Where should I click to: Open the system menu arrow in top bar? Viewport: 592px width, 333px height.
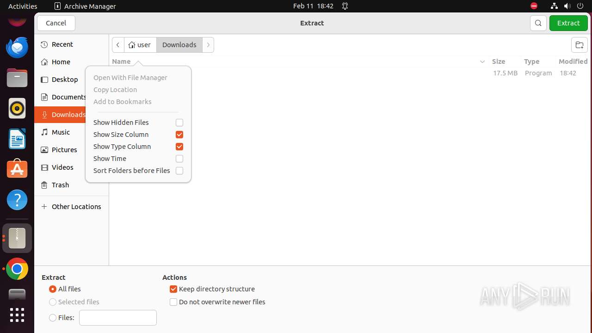[x=580, y=6]
